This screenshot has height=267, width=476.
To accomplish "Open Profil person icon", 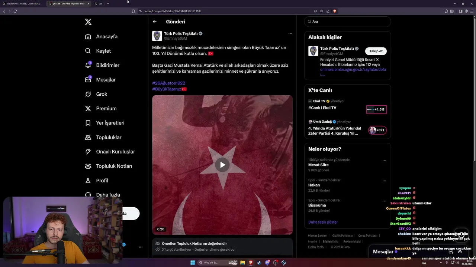I will pos(88,181).
